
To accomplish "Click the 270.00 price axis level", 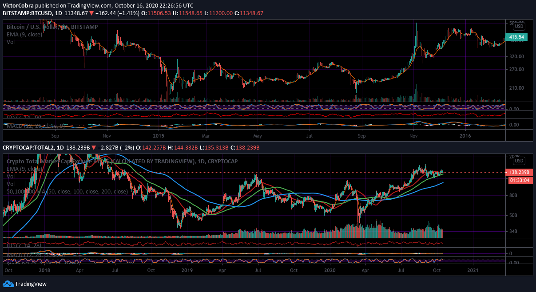I will pos(516,69).
